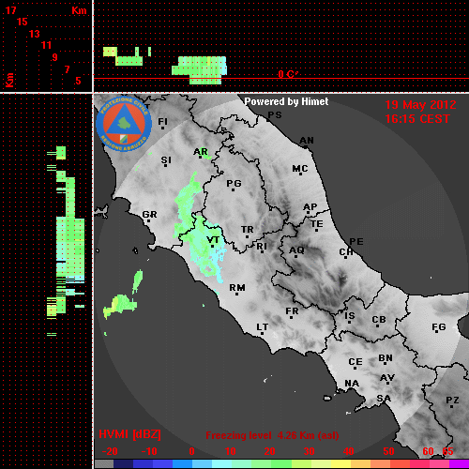The height and width of the screenshot is (469, 469).
Task: Select the date text '19 May 2012'
Action: point(420,105)
